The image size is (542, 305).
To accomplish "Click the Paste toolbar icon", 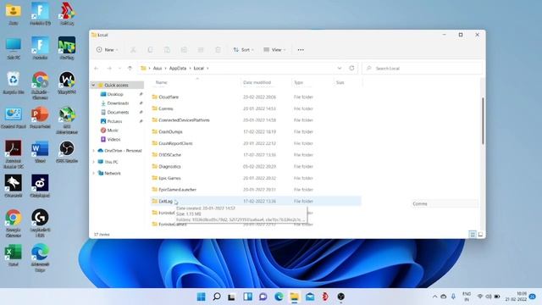I will [167, 50].
